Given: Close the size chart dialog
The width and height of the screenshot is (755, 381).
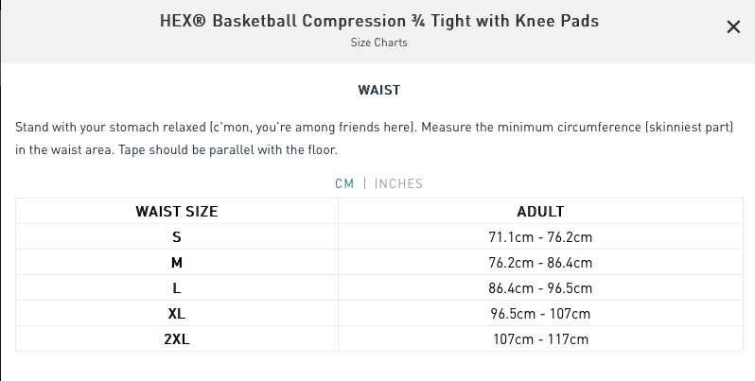Looking at the screenshot, I should [732, 26].
